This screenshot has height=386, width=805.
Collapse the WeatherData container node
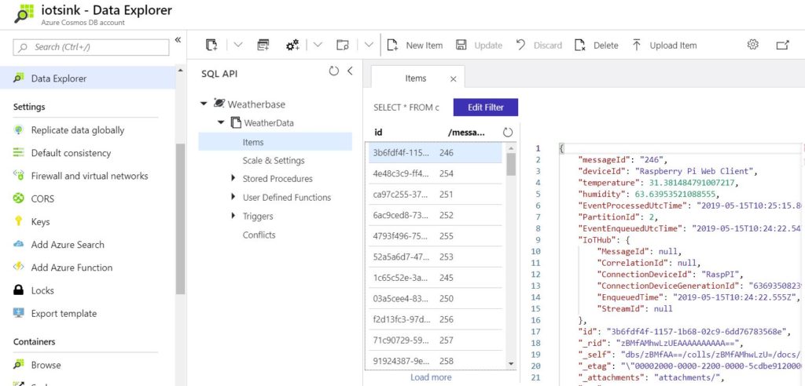(221, 122)
